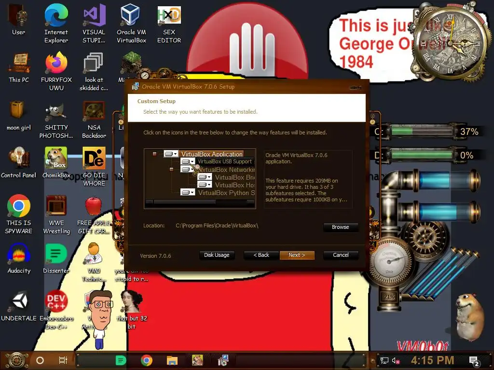The height and width of the screenshot is (370, 494).
Task: Open Oracle VM VirtualBox desktop shortcut
Action: (131, 24)
